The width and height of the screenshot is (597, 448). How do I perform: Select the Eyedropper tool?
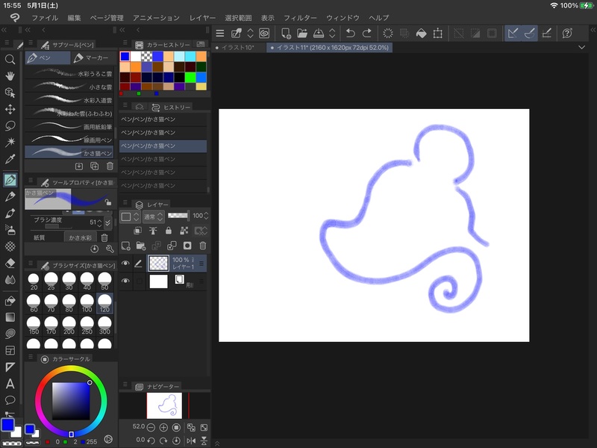click(x=10, y=159)
